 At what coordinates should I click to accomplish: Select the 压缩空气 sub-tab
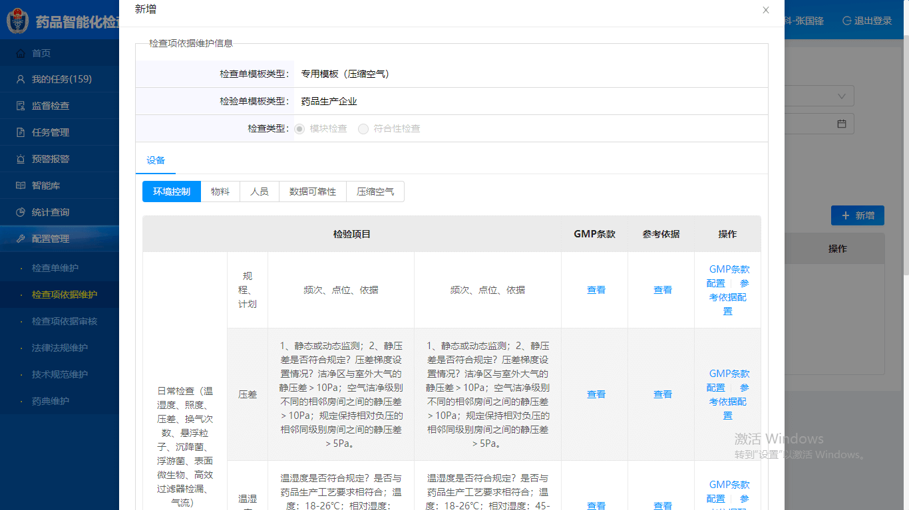point(375,191)
